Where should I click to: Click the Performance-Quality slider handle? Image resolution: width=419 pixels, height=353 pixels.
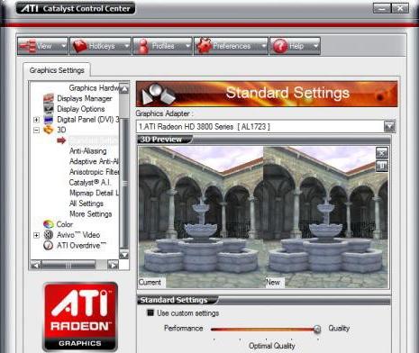(x=317, y=329)
